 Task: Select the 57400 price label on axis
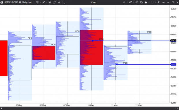[x=173, y=41]
